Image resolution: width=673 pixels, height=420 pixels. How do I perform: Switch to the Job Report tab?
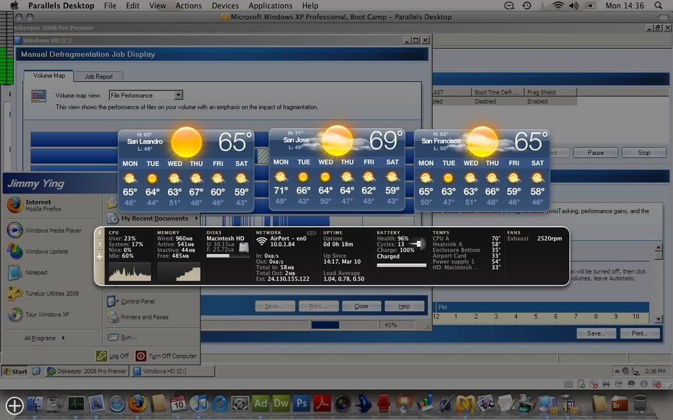[99, 76]
